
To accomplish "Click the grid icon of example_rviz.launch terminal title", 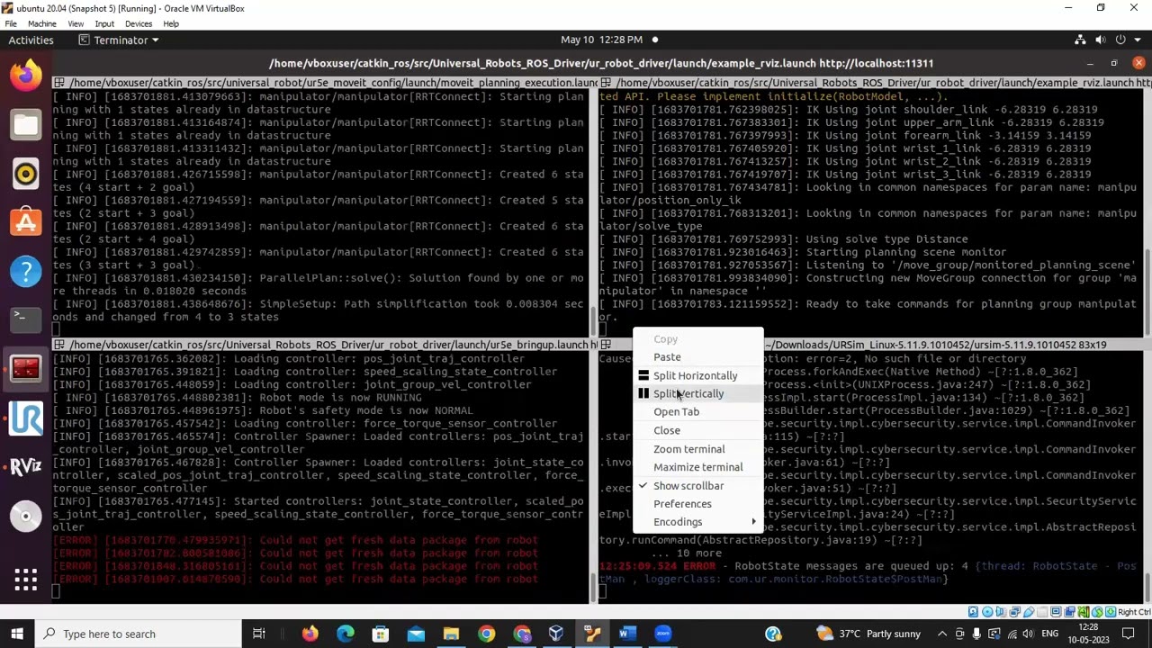I will pos(605,83).
